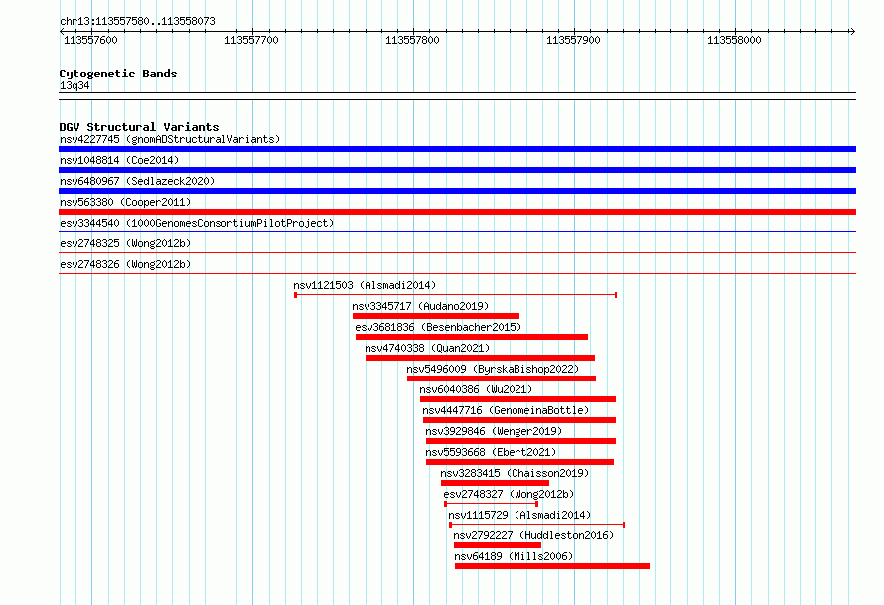Click the red bar under nsv3345717
The image size is (884, 605).
click(x=436, y=316)
